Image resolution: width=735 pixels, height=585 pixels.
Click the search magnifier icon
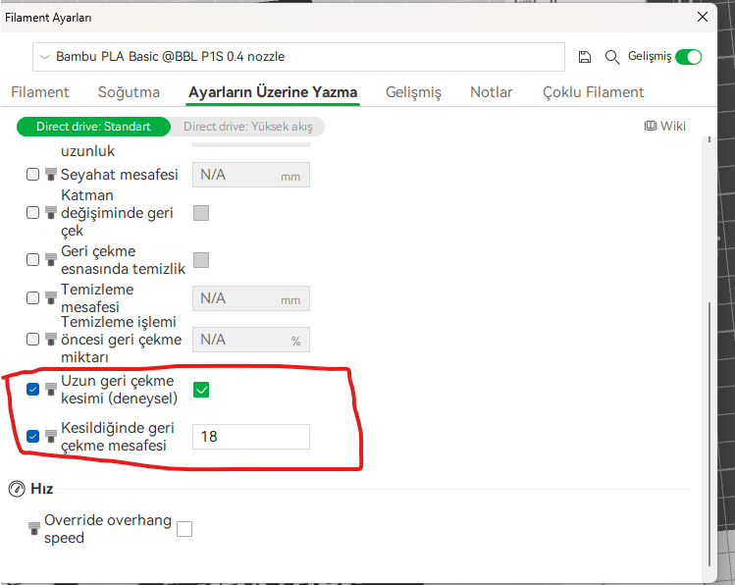click(x=612, y=57)
